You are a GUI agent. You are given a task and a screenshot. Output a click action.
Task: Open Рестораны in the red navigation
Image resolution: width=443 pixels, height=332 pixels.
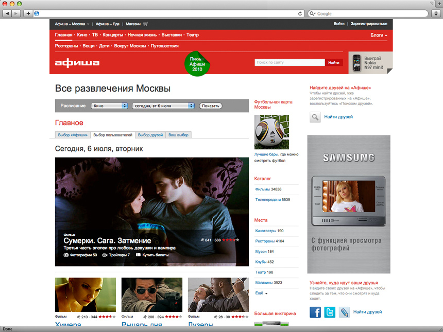[66, 46]
